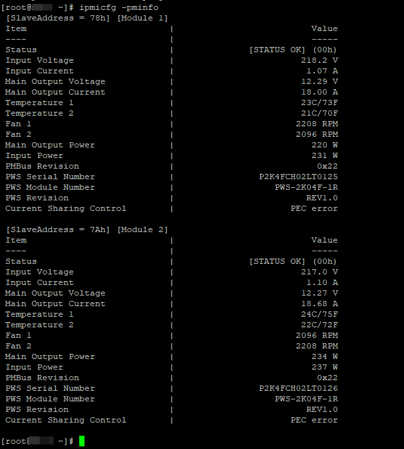Screen dimensions: 404x449
Task: Click the 23C/73F temperature reading
Action: [320, 102]
